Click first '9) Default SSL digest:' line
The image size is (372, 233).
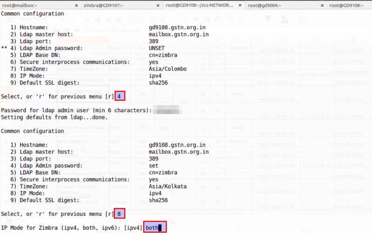(x=45, y=83)
